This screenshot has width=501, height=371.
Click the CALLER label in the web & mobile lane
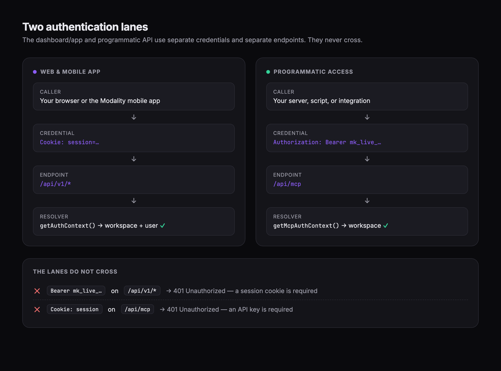(50, 92)
